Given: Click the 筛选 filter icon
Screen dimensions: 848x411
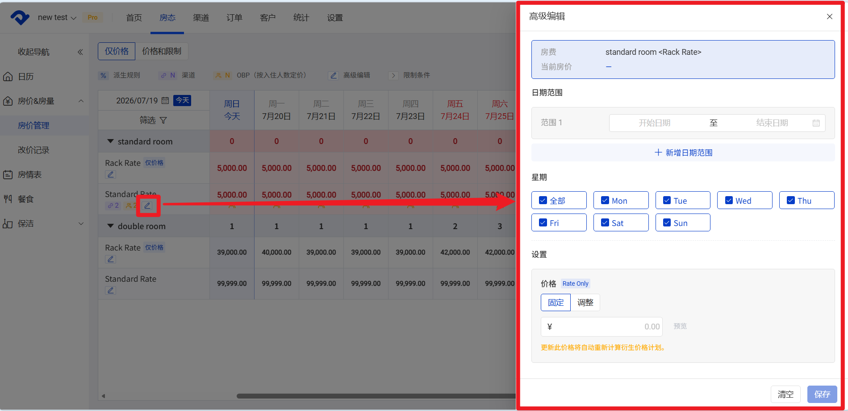Looking at the screenshot, I should click(163, 120).
